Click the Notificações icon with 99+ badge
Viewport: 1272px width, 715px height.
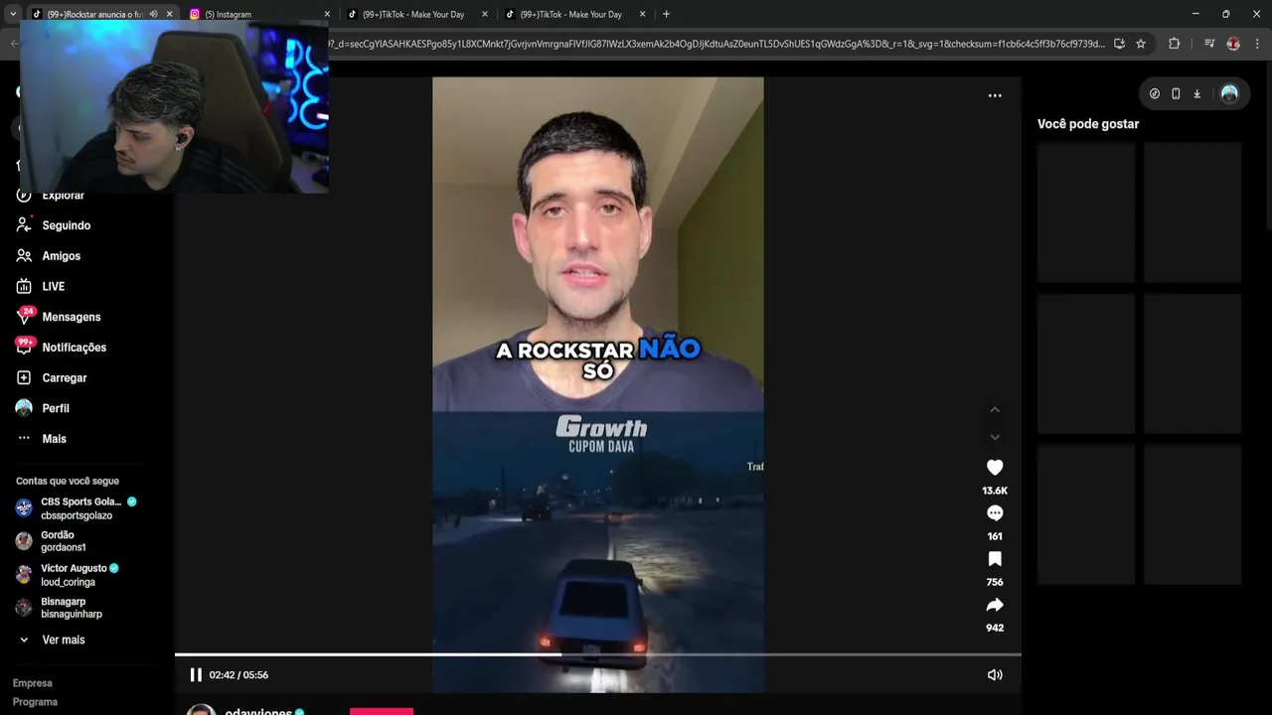pyautogui.click(x=24, y=347)
